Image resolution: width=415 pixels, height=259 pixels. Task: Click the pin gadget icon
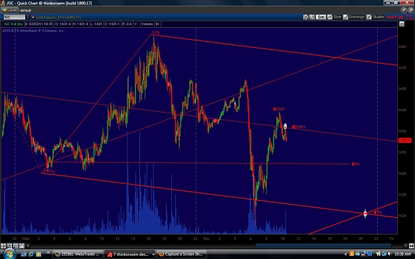pos(404,11)
